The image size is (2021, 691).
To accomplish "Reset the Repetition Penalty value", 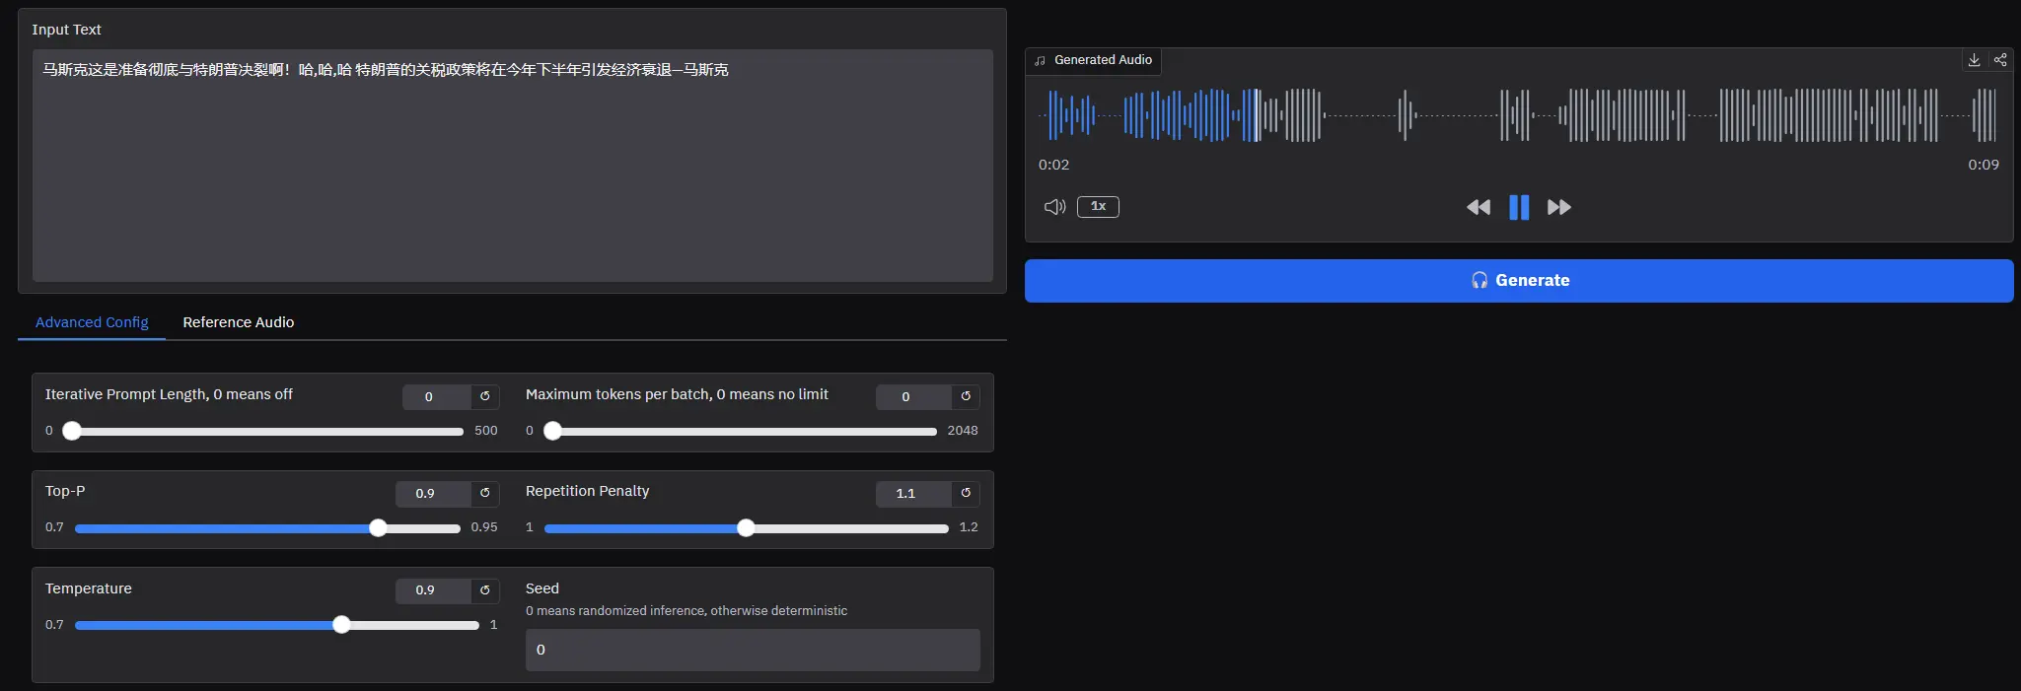I will [966, 493].
